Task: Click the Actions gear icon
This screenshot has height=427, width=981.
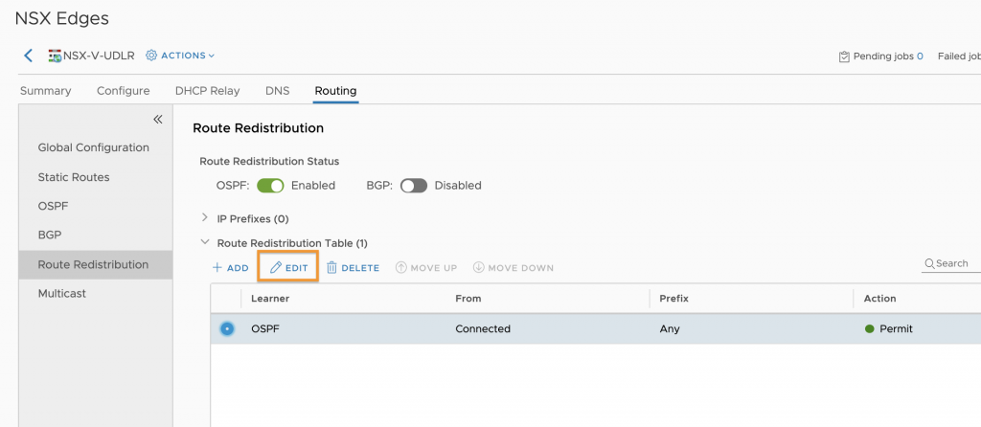Action: [150, 56]
